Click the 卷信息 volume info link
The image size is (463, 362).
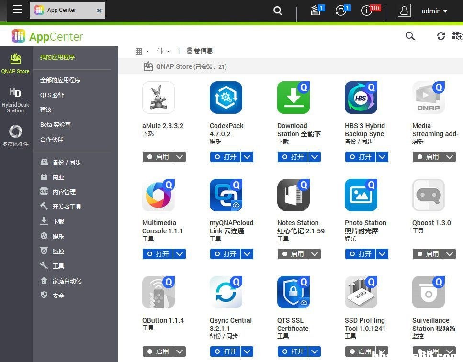pos(200,51)
